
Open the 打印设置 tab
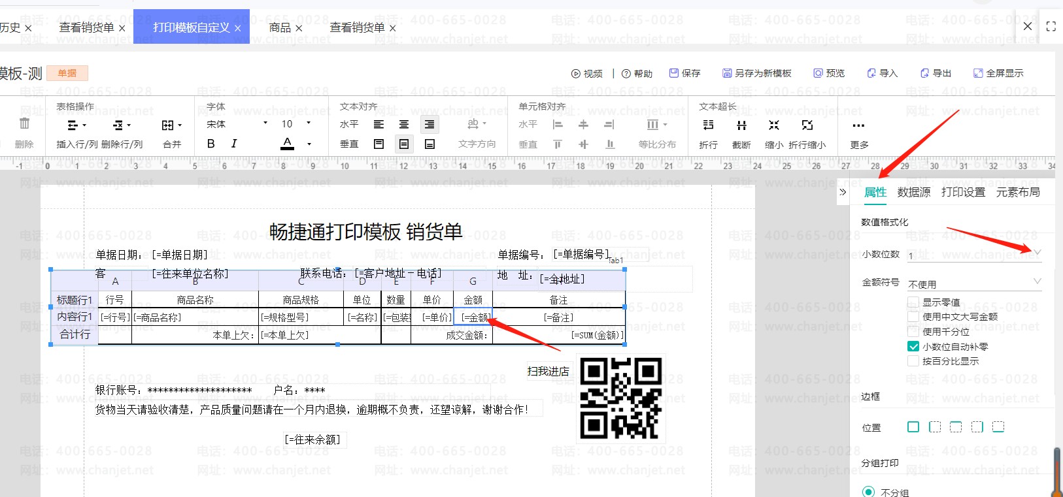click(x=963, y=192)
